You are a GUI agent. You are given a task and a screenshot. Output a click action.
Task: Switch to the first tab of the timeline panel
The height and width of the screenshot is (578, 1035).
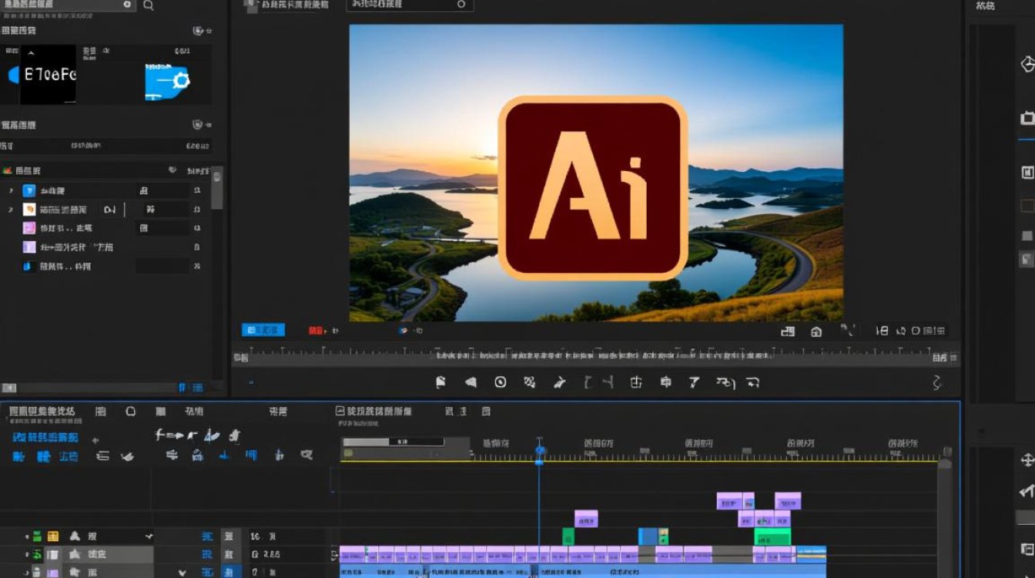click(42, 412)
